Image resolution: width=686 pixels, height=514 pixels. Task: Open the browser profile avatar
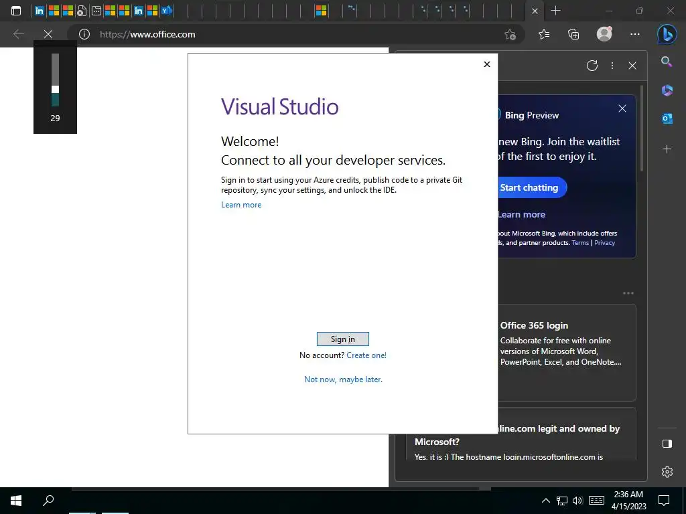pos(604,34)
